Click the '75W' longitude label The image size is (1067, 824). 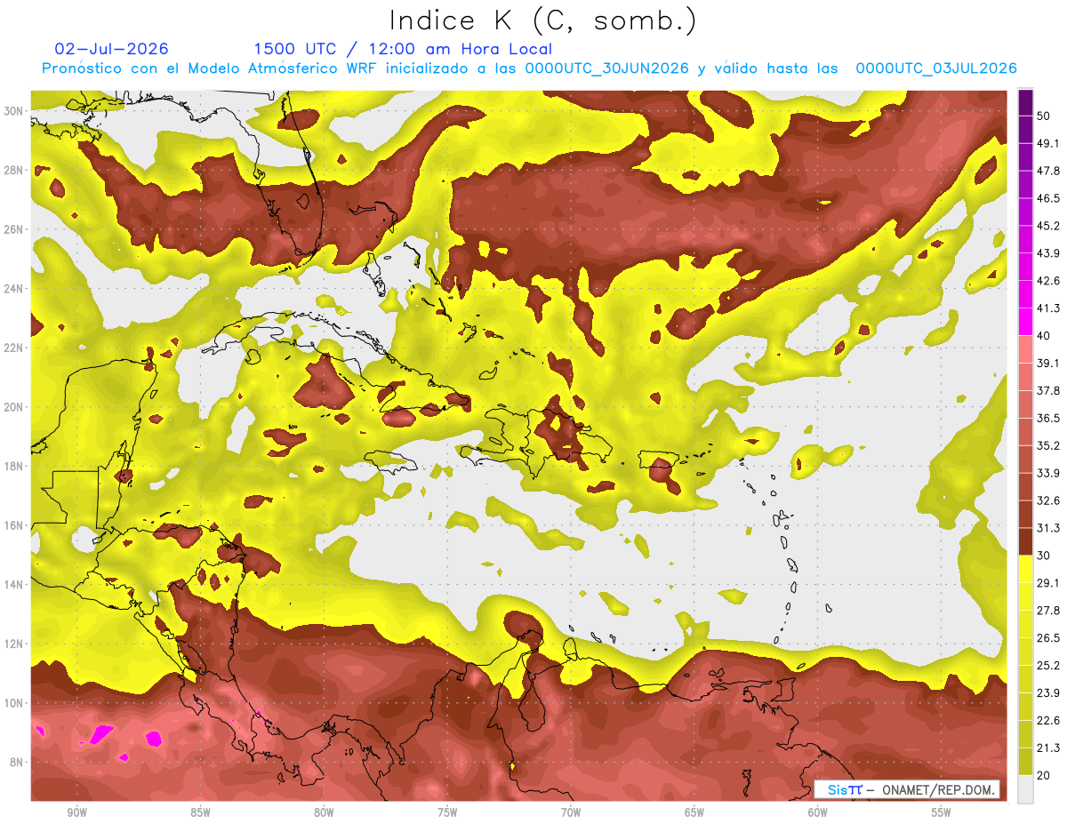coord(447,812)
